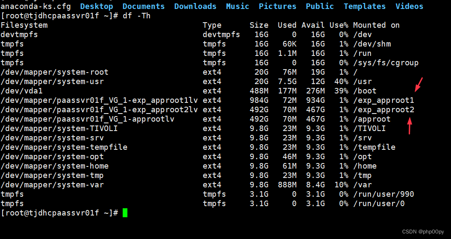Screen dimensions: 451x239
Task: Click the 984G size value
Action: click(259, 100)
